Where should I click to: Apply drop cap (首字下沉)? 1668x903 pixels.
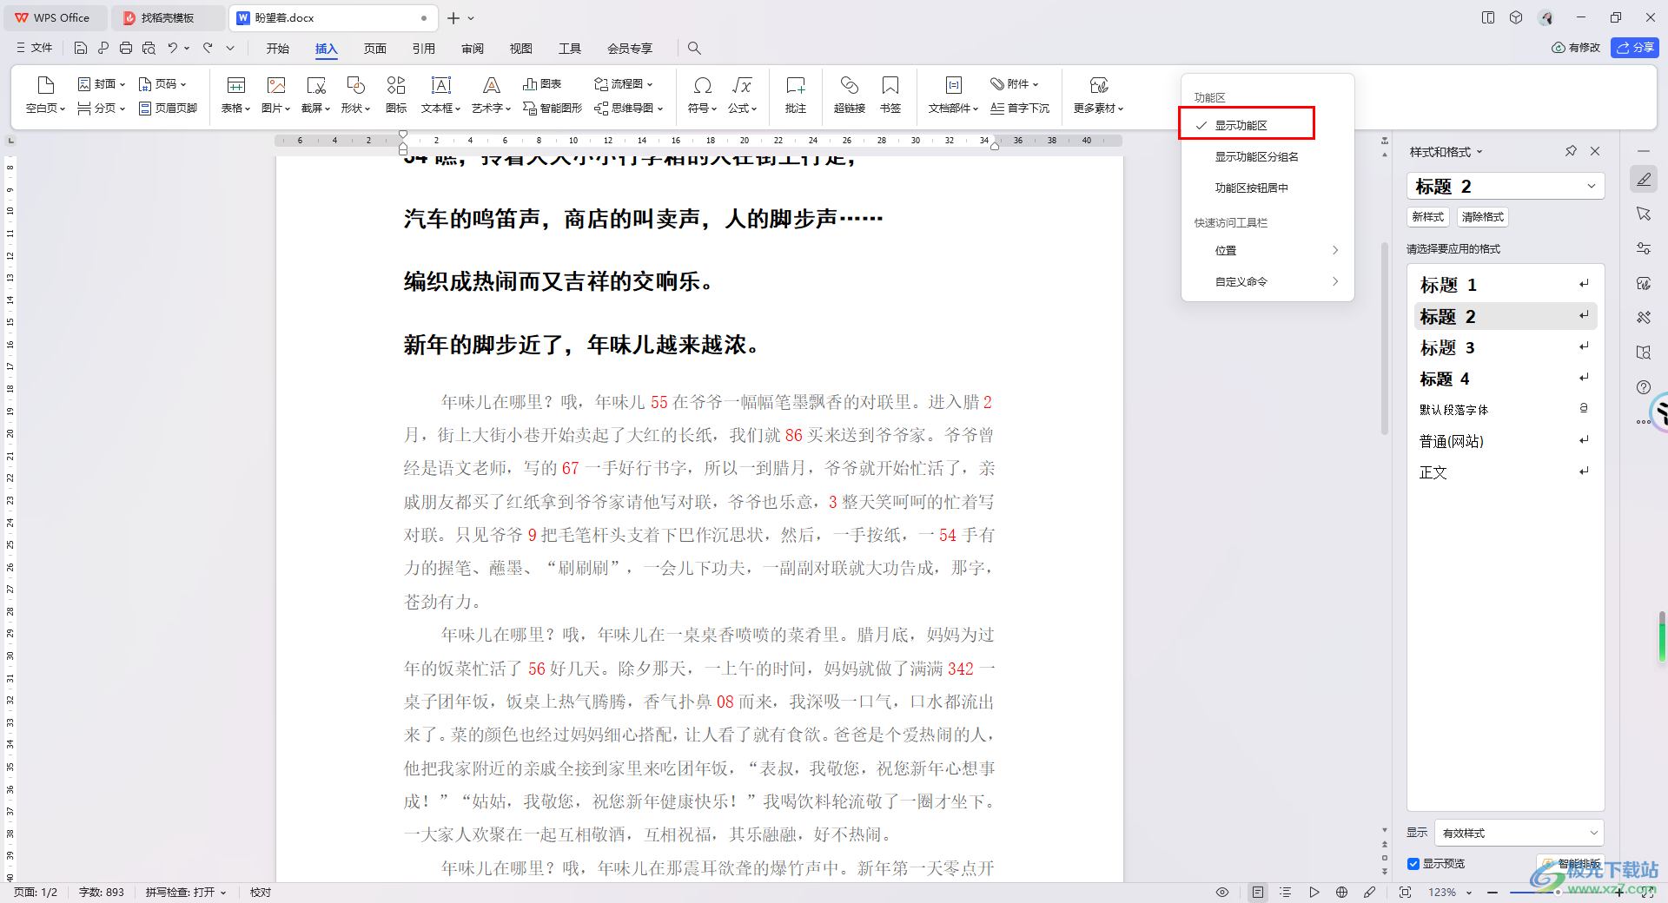(1020, 109)
